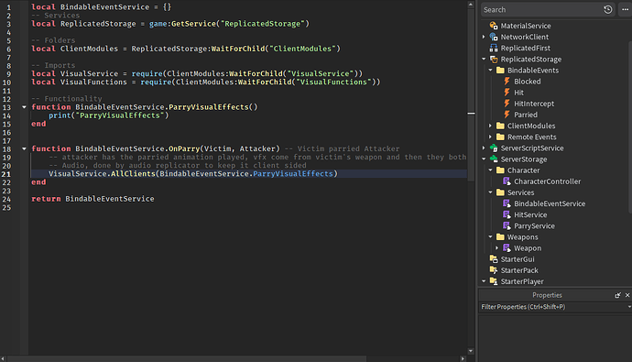The width and height of the screenshot is (632, 362).
Task: Expand the NetworkClient node
Action: click(x=484, y=37)
